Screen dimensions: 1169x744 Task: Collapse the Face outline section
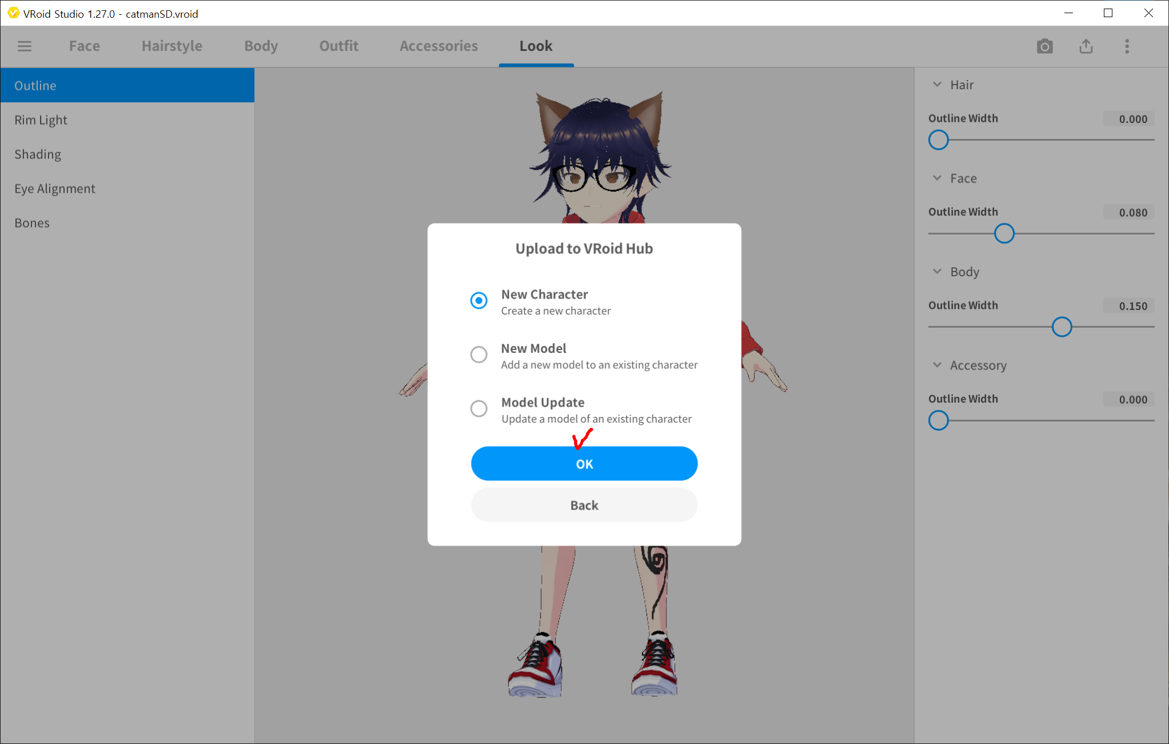click(x=937, y=178)
